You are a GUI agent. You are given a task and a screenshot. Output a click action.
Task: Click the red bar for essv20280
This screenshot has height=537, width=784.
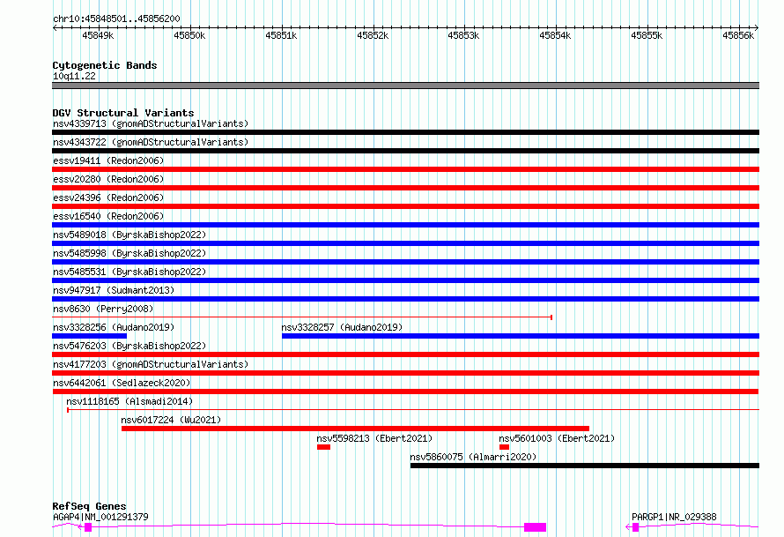point(405,188)
